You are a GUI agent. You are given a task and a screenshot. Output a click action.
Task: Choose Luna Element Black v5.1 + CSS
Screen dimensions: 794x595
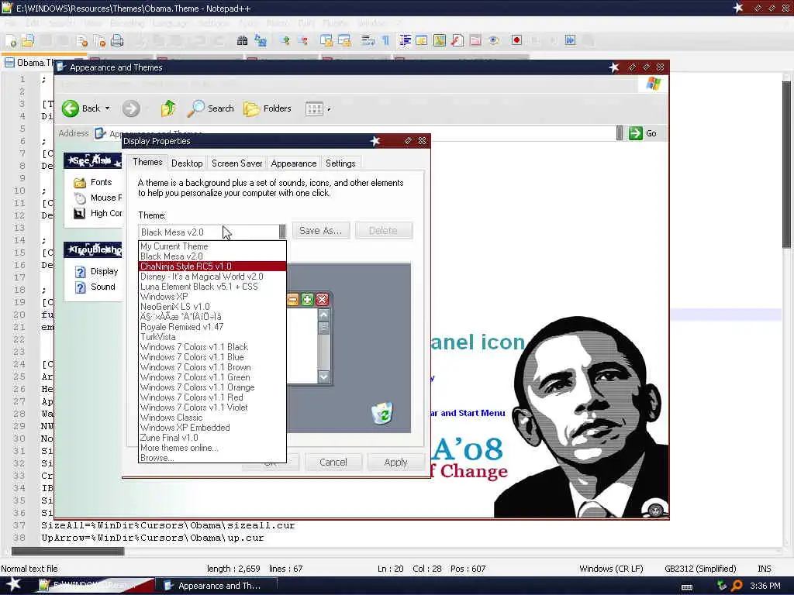click(x=212, y=287)
